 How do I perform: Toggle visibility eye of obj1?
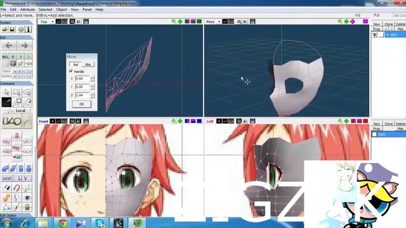pos(374,35)
